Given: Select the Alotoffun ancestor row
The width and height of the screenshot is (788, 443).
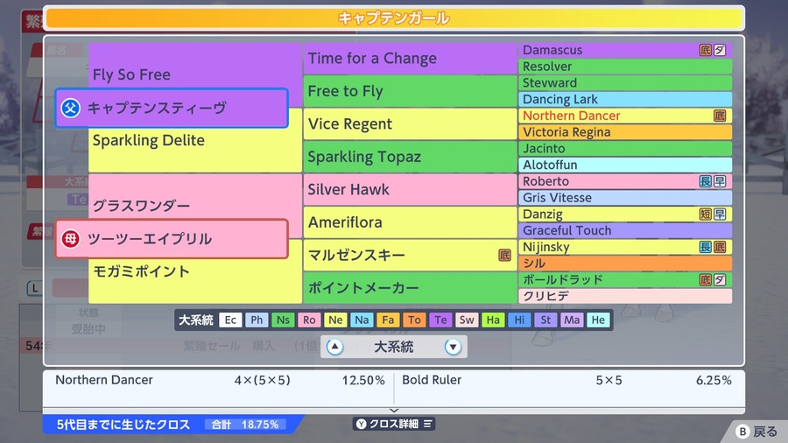Looking at the screenshot, I should click(625, 165).
